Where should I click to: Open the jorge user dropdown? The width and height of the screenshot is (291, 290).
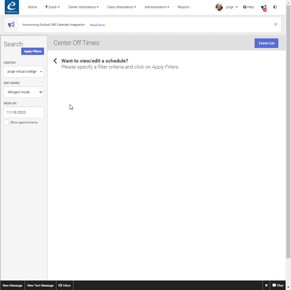(x=231, y=7)
